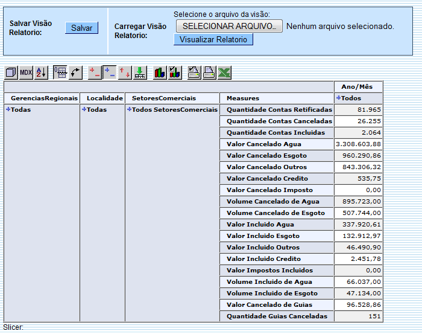Export table to Excel
This screenshot has height=334, width=422.
(224, 72)
